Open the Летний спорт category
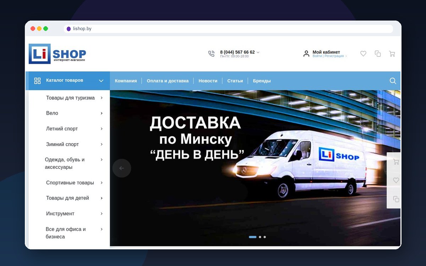426x266 pixels. (x=62, y=129)
